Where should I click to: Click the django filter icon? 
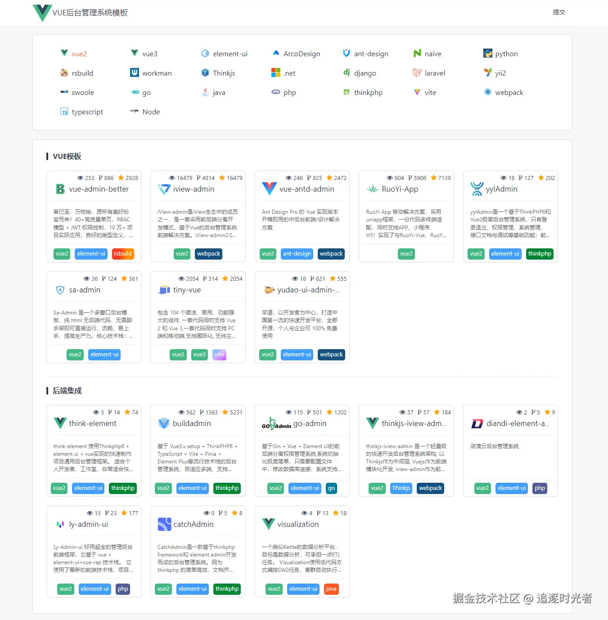pyautogui.click(x=347, y=72)
